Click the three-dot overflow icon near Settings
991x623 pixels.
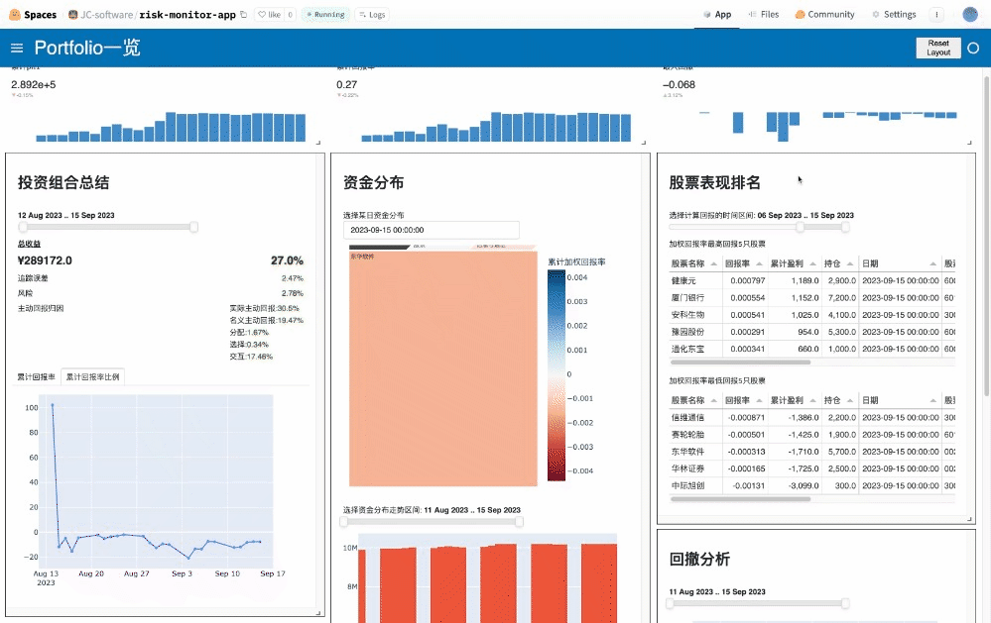pyautogui.click(x=937, y=14)
